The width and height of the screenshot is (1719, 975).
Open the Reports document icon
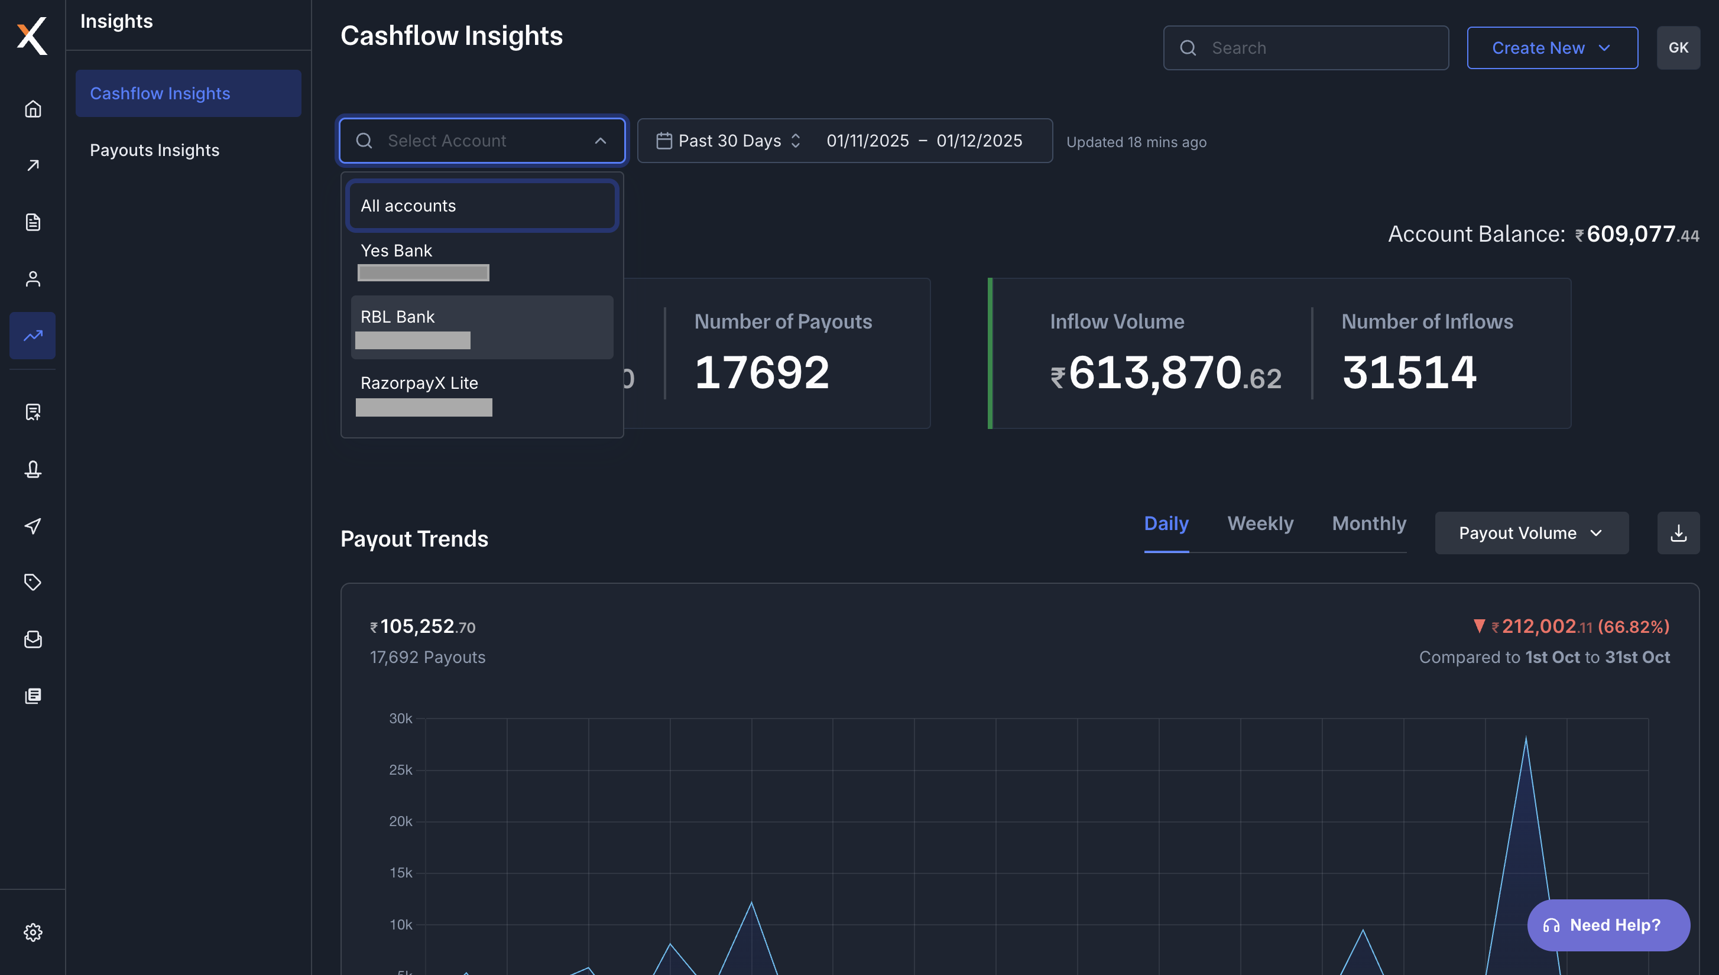(x=32, y=222)
